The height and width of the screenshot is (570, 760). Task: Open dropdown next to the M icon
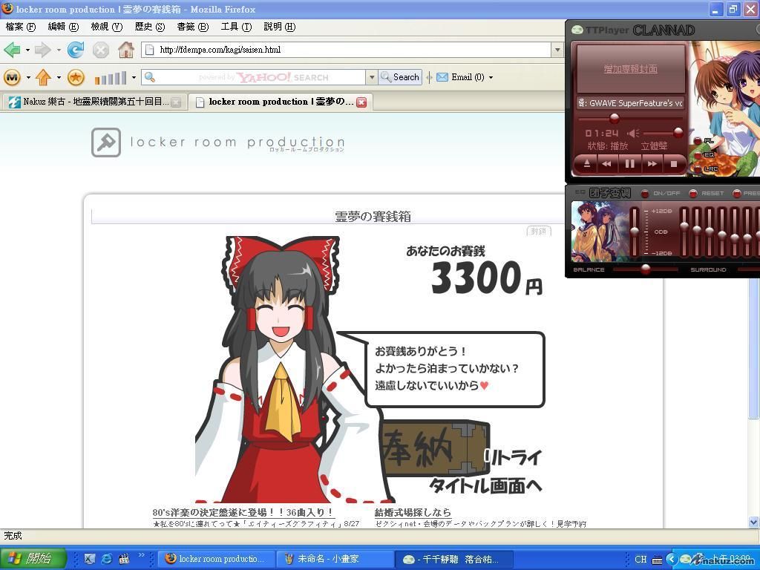click(28, 77)
